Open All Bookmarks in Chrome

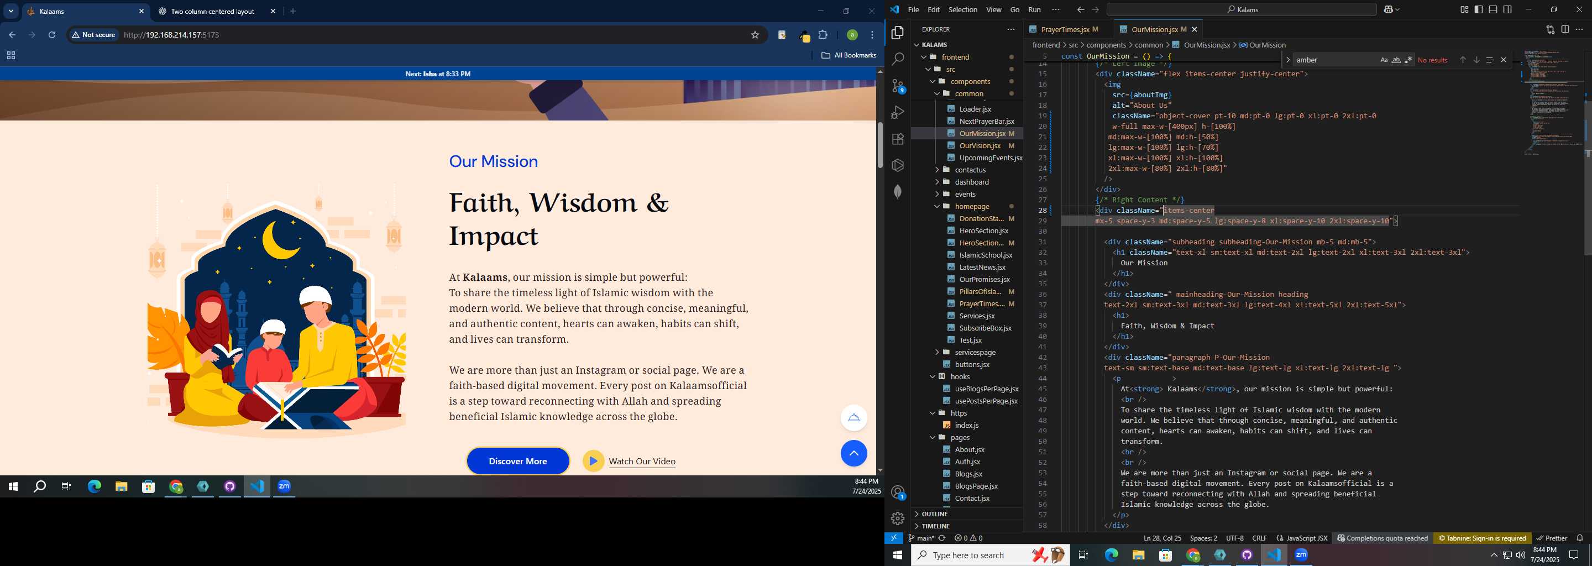pos(849,55)
